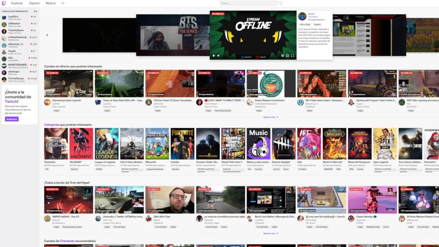
Task: Open the Música tab
Action: pyautogui.click(x=51, y=3)
